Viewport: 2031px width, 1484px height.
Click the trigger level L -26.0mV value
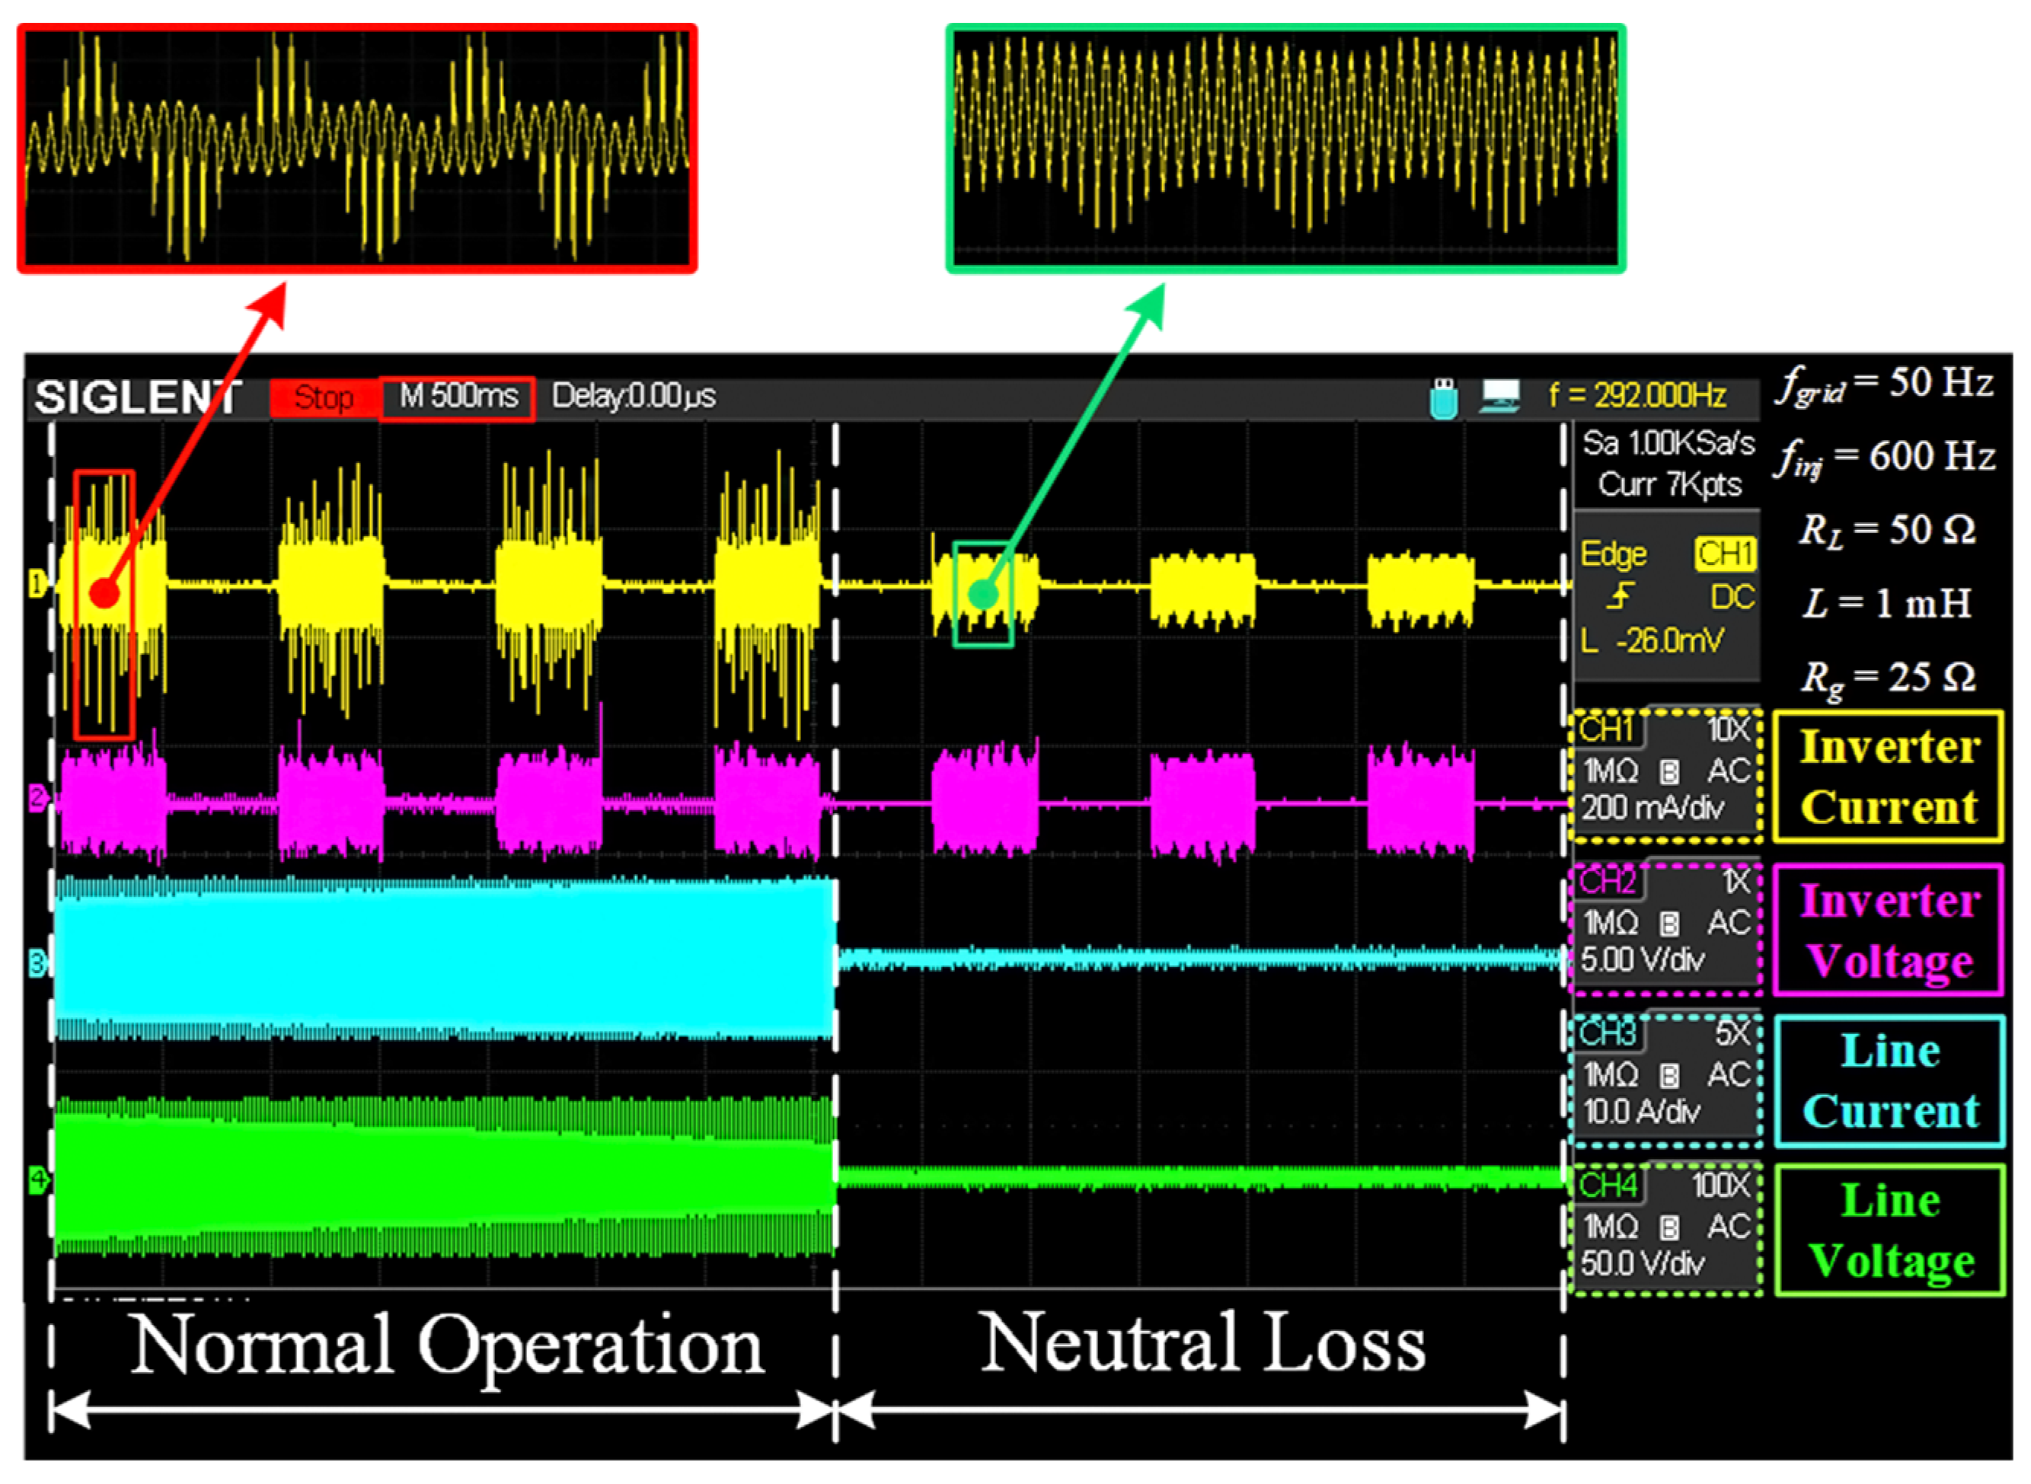(x=1651, y=640)
